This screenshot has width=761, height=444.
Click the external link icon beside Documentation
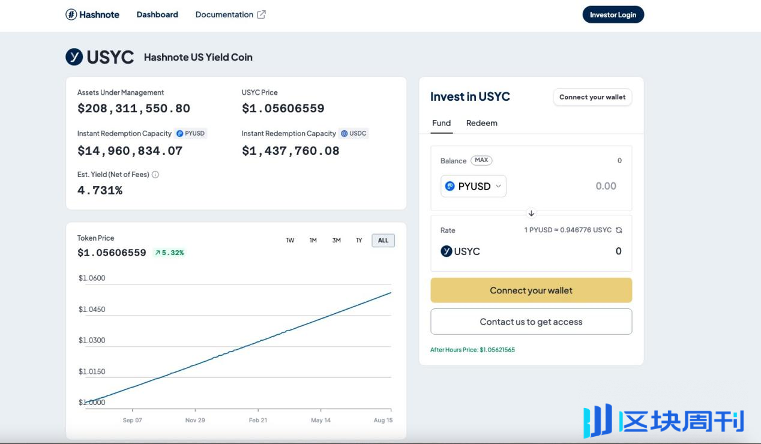point(261,14)
